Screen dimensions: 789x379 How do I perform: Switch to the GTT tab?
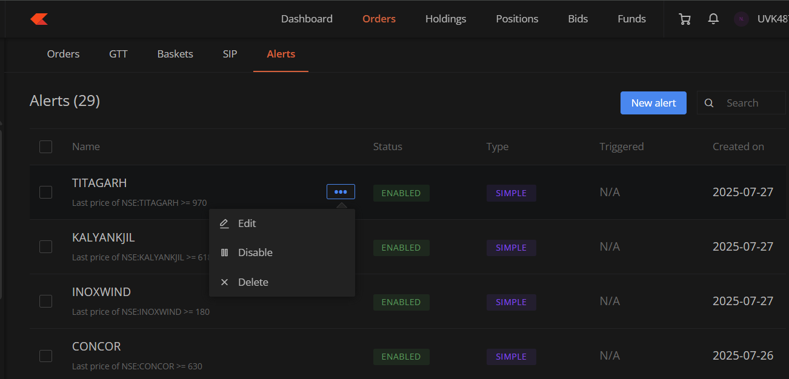(118, 54)
